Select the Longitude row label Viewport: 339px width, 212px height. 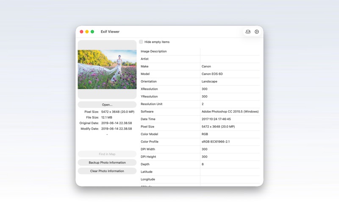click(x=147, y=179)
